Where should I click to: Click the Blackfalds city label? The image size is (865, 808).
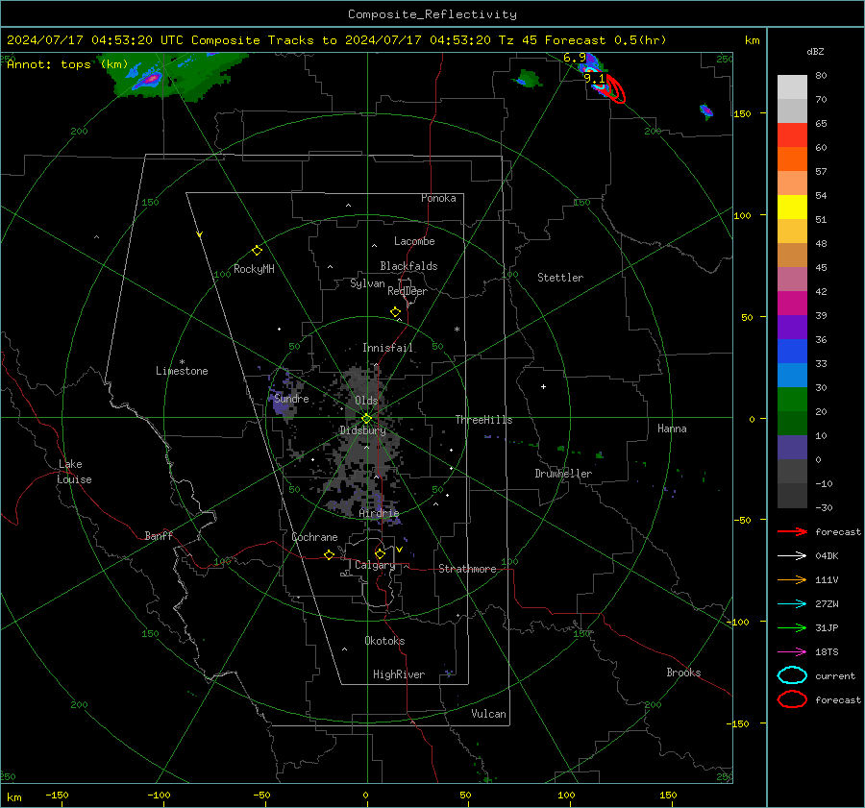pyautogui.click(x=408, y=266)
